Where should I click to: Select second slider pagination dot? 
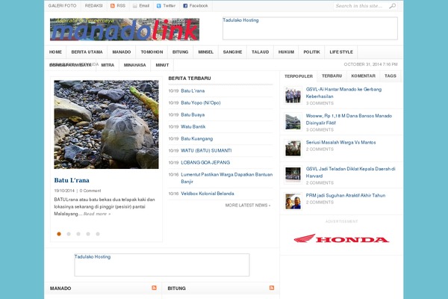[x=69, y=234]
